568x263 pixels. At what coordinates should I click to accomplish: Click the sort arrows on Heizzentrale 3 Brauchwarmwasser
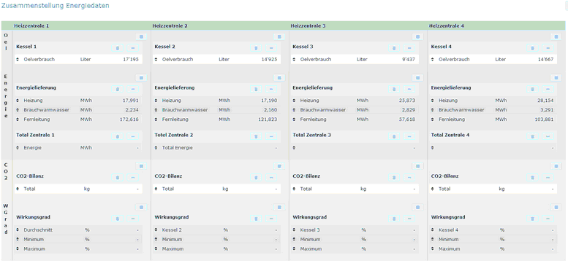[x=294, y=110]
